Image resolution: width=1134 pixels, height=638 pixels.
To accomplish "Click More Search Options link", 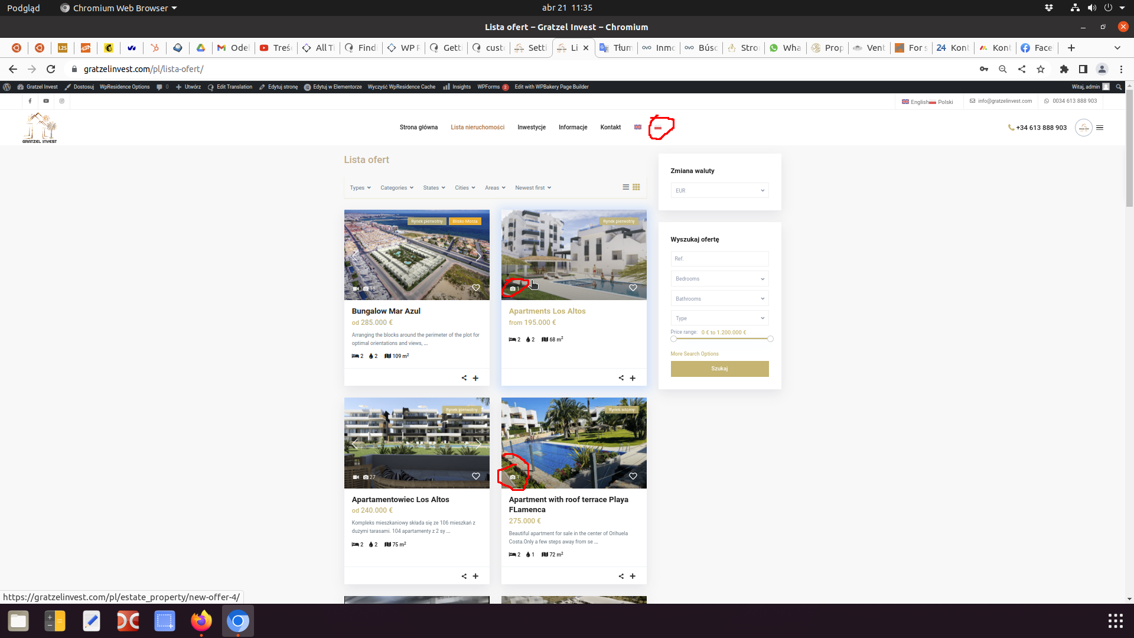I will (694, 354).
